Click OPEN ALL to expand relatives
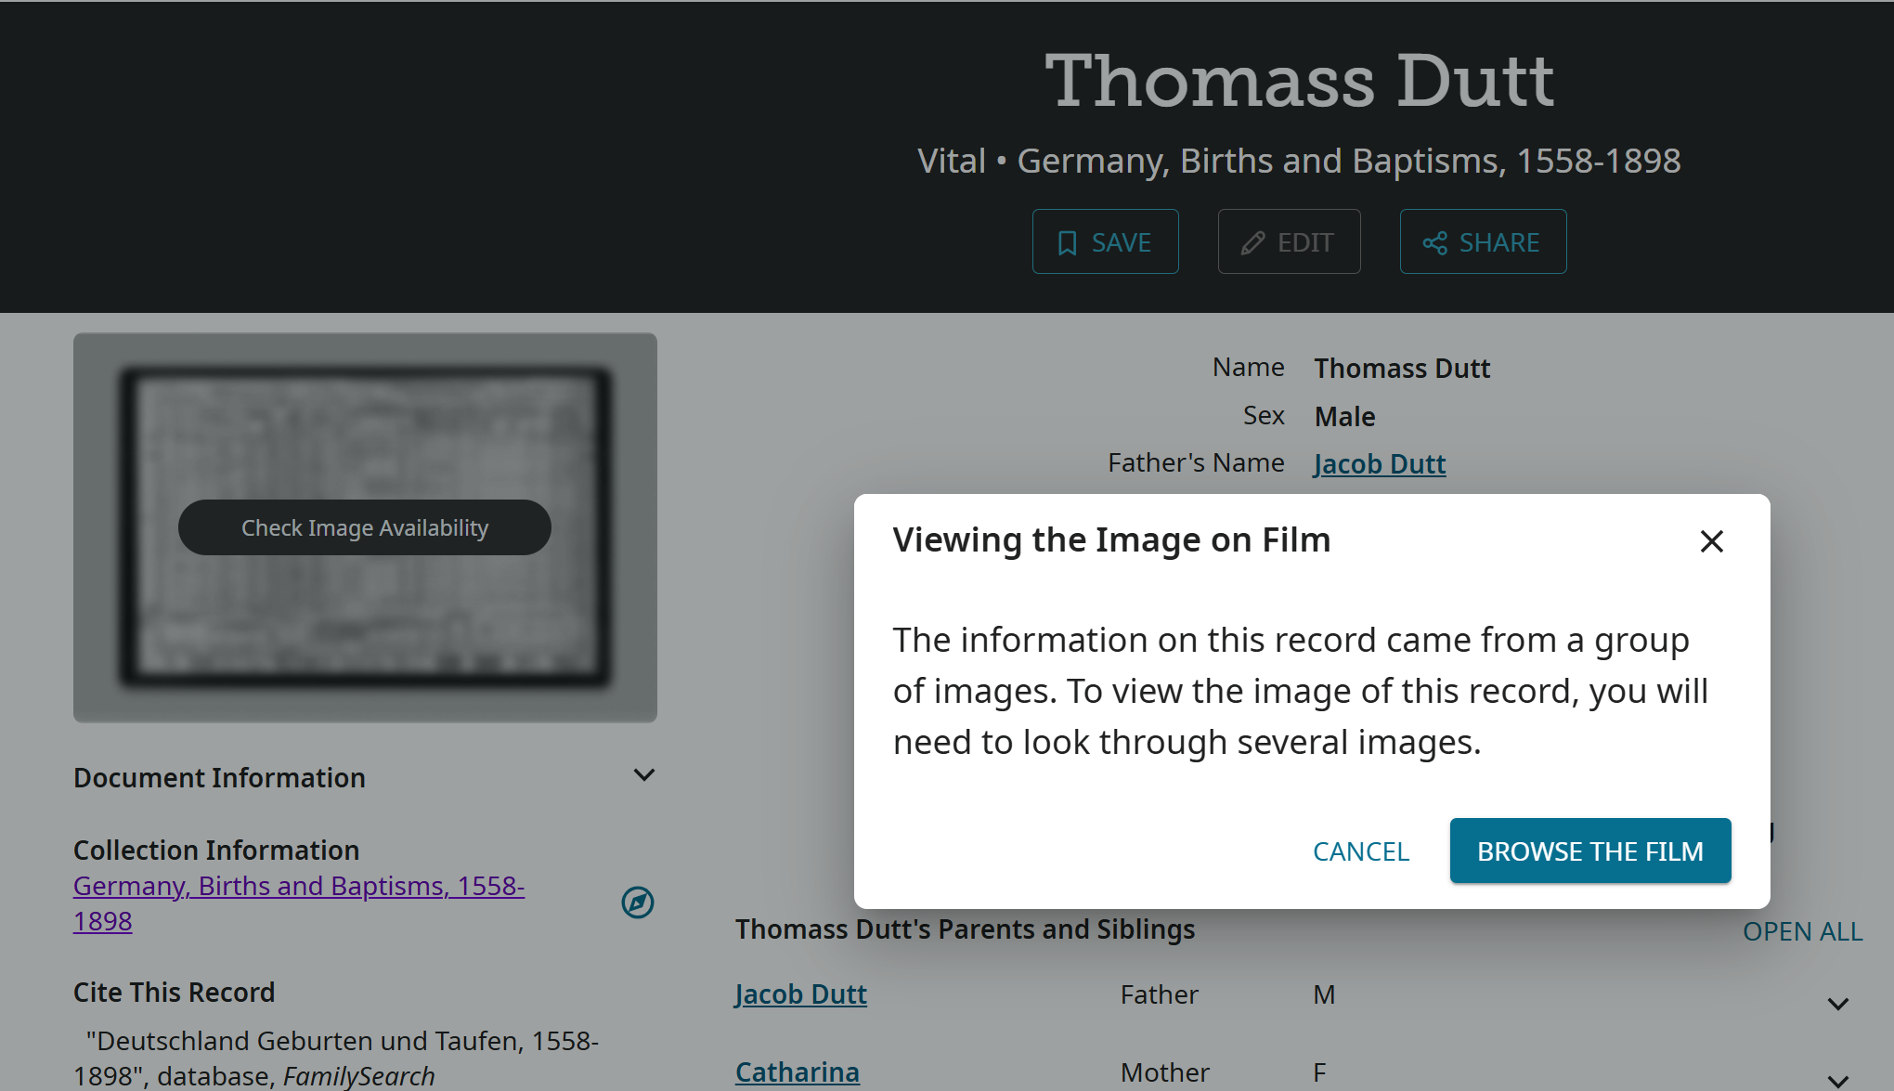This screenshot has width=1894, height=1091. [1802, 931]
